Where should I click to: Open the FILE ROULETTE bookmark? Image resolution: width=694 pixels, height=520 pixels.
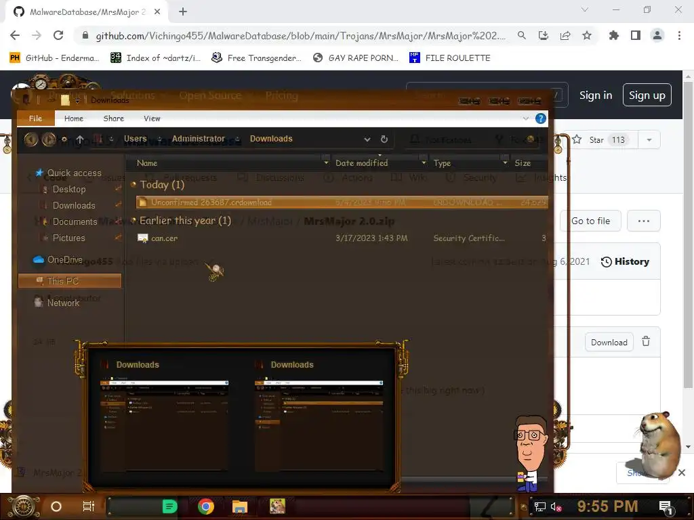(x=450, y=58)
